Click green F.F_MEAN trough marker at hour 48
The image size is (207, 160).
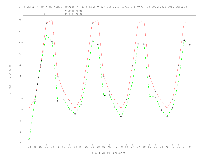coord(121,117)
